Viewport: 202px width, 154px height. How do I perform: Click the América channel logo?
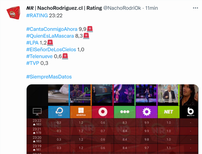[x=81, y=112]
